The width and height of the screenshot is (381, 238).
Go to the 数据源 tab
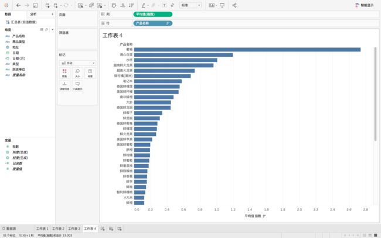(x=9, y=229)
